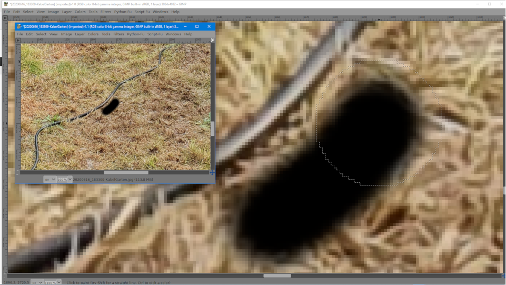The image size is (506, 285).
Task: Open Image menu in main window
Action: (54, 12)
